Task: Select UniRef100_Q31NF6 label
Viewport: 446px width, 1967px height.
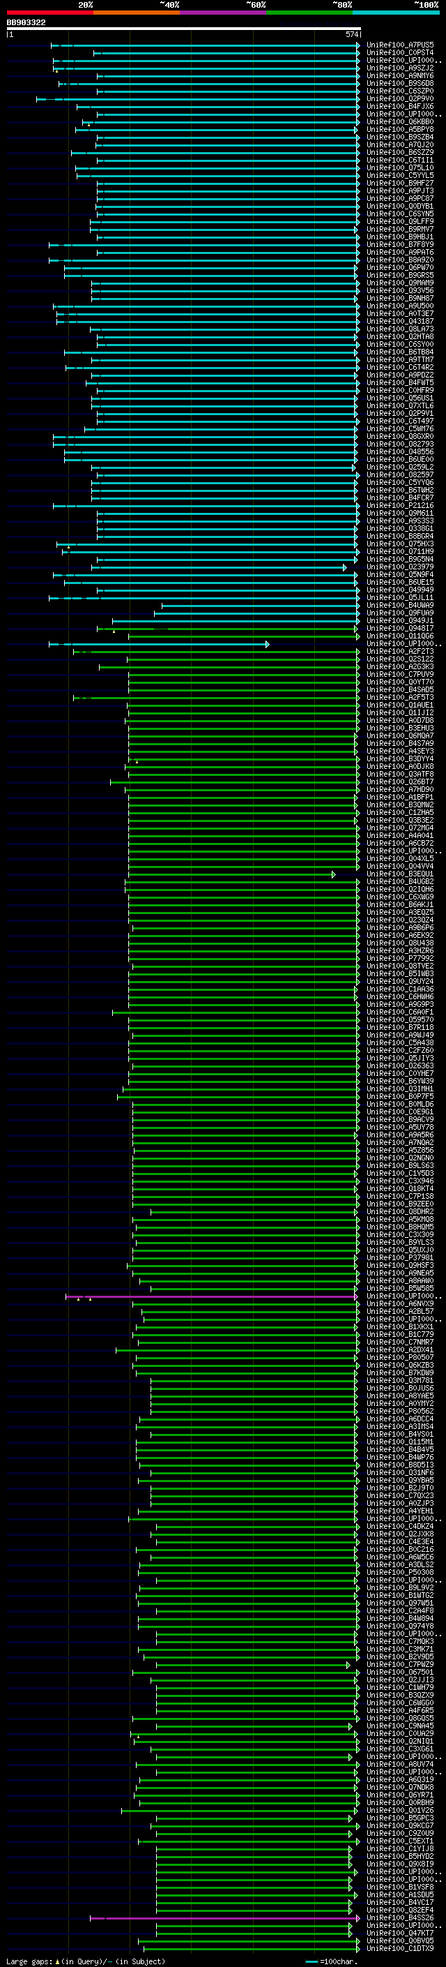Action: tap(400, 1473)
